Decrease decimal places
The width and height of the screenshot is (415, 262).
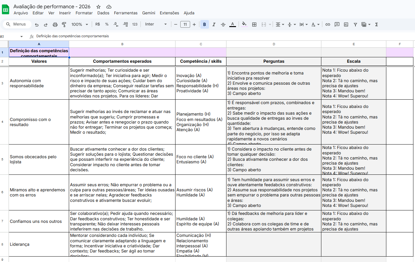coord(116,25)
